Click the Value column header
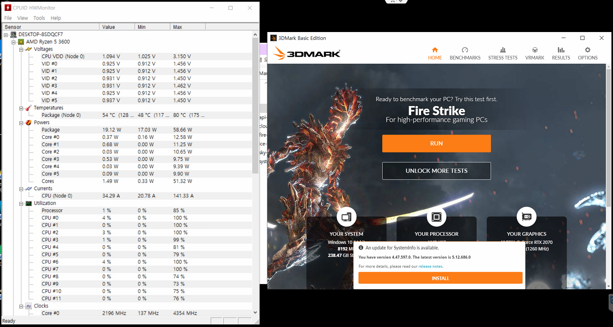The height and width of the screenshot is (327, 613). tap(117, 27)
